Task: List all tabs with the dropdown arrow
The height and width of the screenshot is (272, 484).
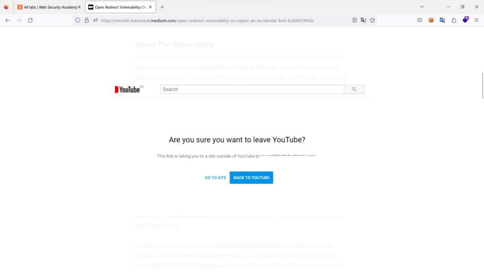Action: (422, 7)
